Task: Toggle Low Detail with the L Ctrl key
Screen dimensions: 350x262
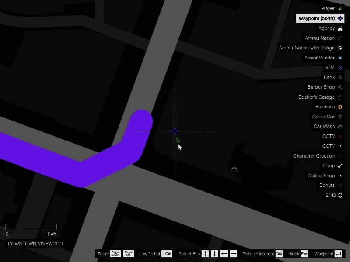Action: click(x=167, y=254)
